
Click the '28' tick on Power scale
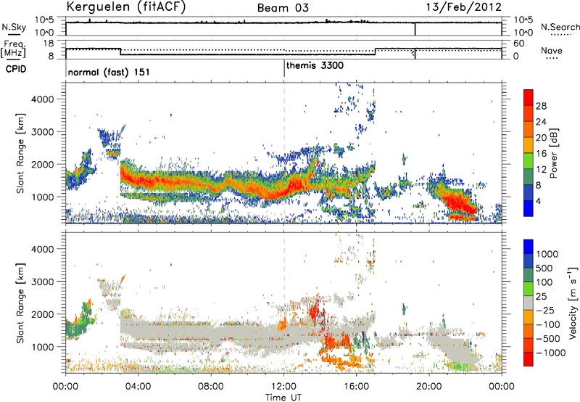click(x=541, y=106)
